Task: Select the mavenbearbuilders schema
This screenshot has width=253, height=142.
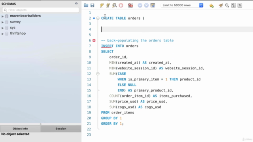Action: tap(25, 16)
